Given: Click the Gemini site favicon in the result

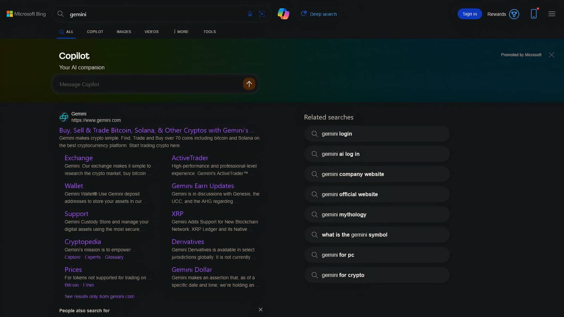Looking at the screenshot, I should [64, 117].
